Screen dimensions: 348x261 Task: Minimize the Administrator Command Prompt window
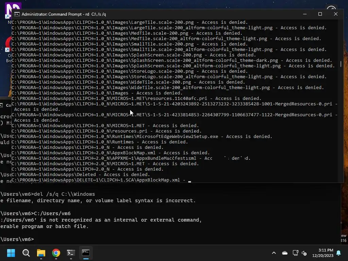(x=305, y=14)
